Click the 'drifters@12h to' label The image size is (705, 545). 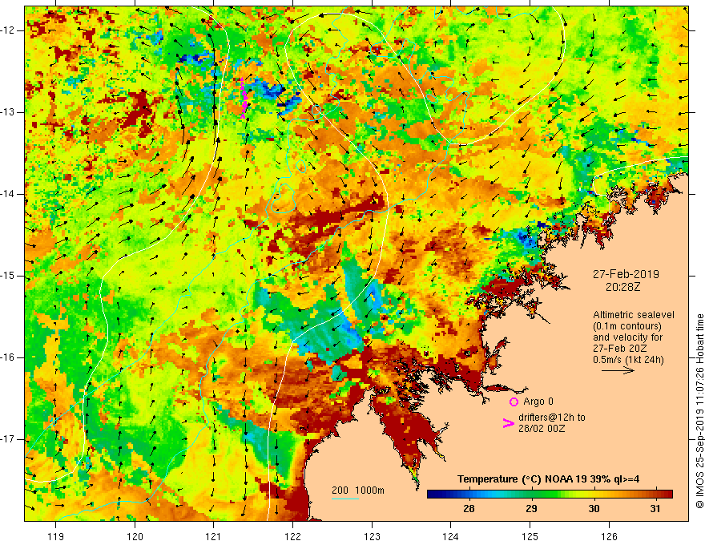tap(552, 418)
